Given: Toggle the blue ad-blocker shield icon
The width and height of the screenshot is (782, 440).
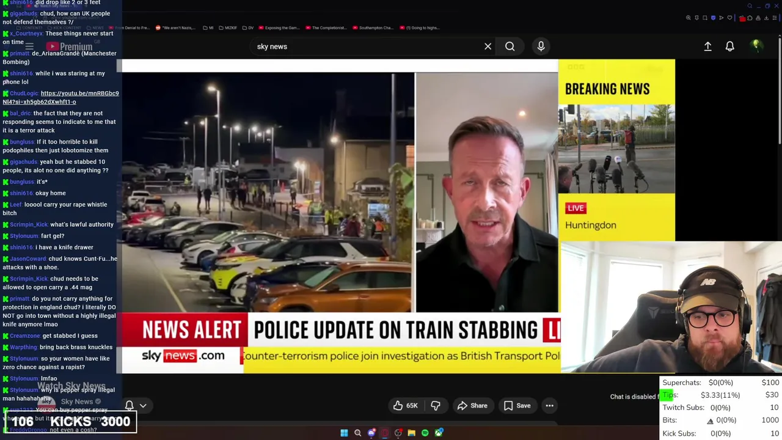Looking at the screenshot, I should [x=713, y=18].
